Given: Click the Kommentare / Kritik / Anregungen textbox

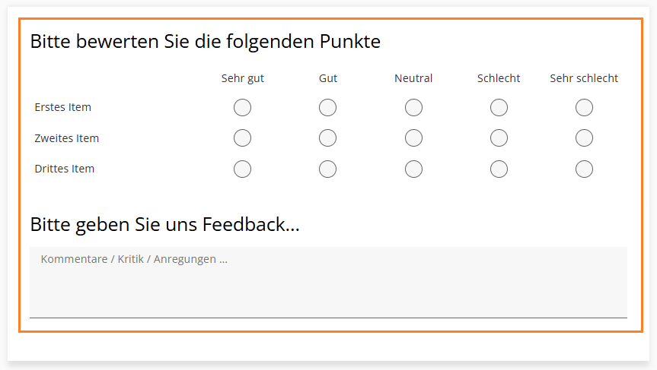Looking at the screenshot, I should (328, 282).
